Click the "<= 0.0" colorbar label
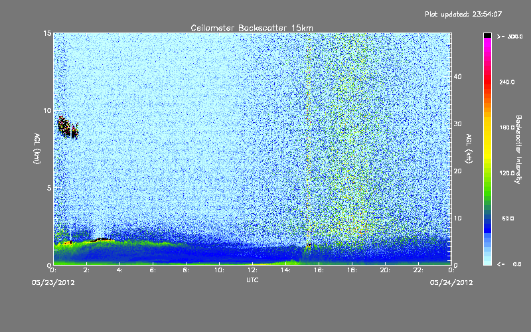 (x=509, y=264)
